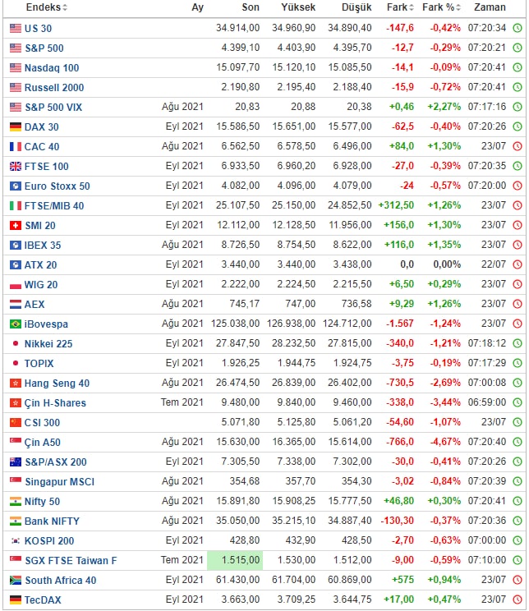The width and height of the screenshot is (529, 611).
Task: Click the 22/07 date for ATX 20
Action: (494, 264)
